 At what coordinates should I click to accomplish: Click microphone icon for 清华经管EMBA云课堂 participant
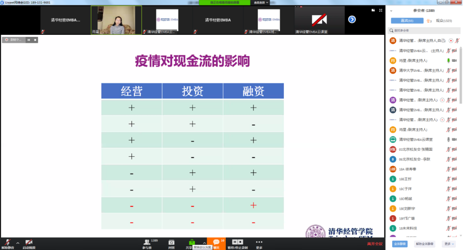pos(448,139)
